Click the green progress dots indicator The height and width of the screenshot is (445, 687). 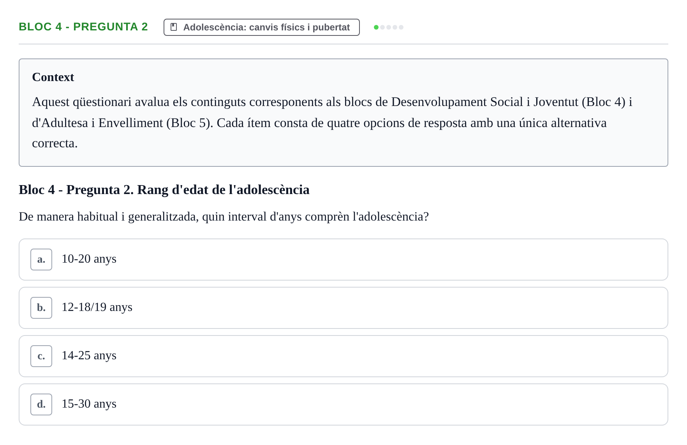tap(388, 27)
